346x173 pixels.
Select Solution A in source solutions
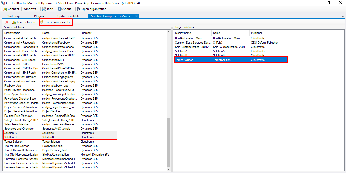pos(60,133)
